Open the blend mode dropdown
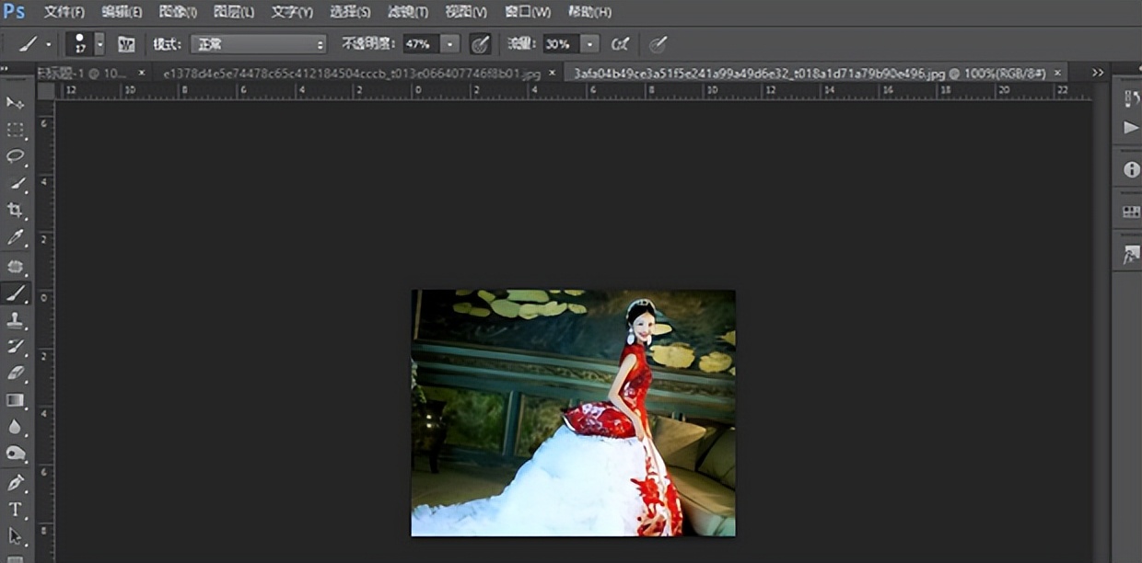 tap(259, 44)
